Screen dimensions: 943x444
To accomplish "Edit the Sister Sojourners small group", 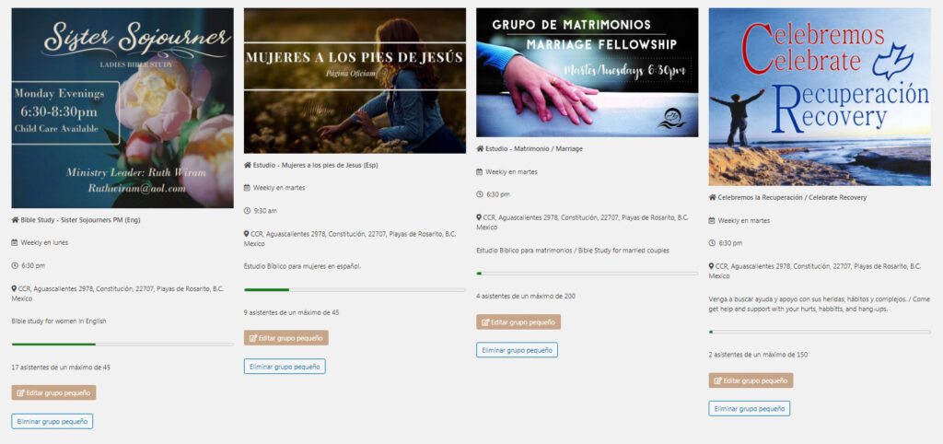I will (53, 392).
